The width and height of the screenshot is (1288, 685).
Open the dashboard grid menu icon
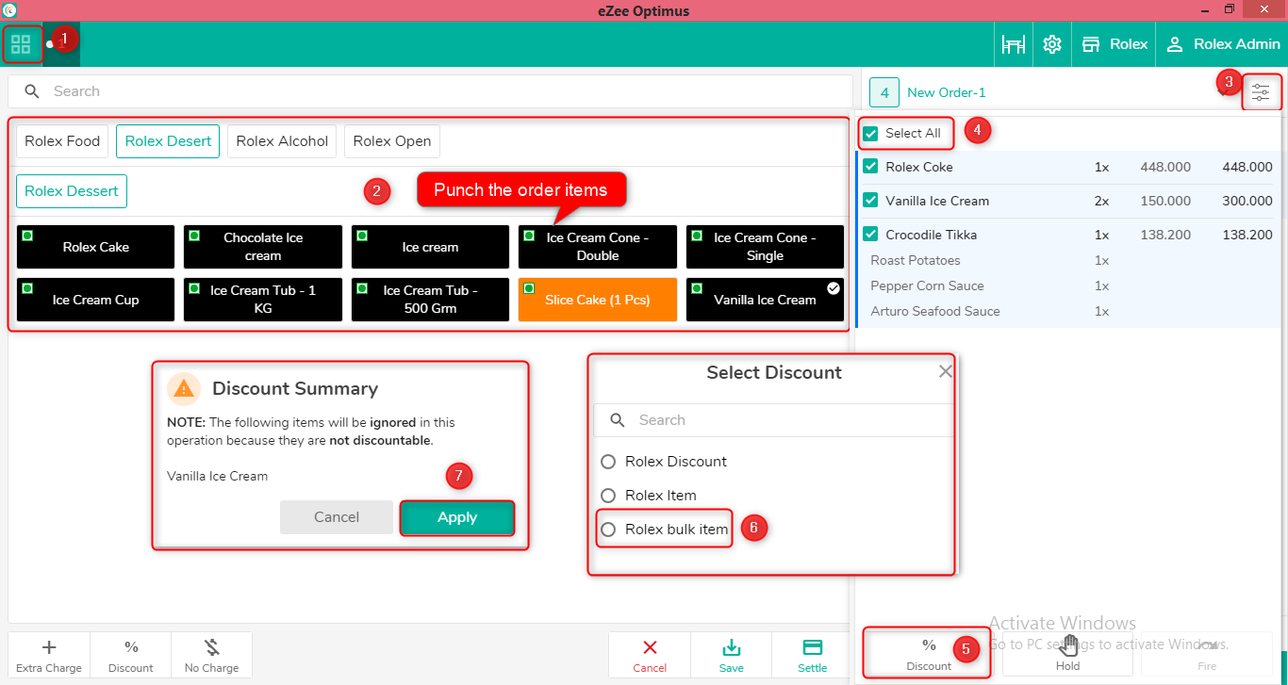point(21,44)
